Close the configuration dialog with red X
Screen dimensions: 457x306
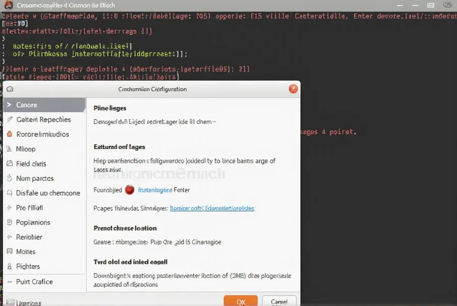point(293,89)
